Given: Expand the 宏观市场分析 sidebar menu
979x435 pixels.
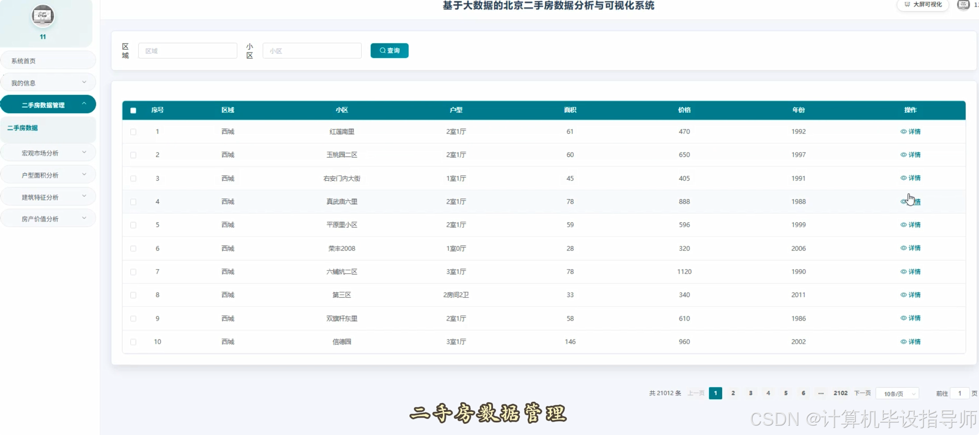Looking at the screenshot, I should click(48, 152).
